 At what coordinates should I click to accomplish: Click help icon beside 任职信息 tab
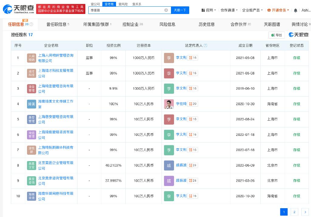tap(31, 25)
